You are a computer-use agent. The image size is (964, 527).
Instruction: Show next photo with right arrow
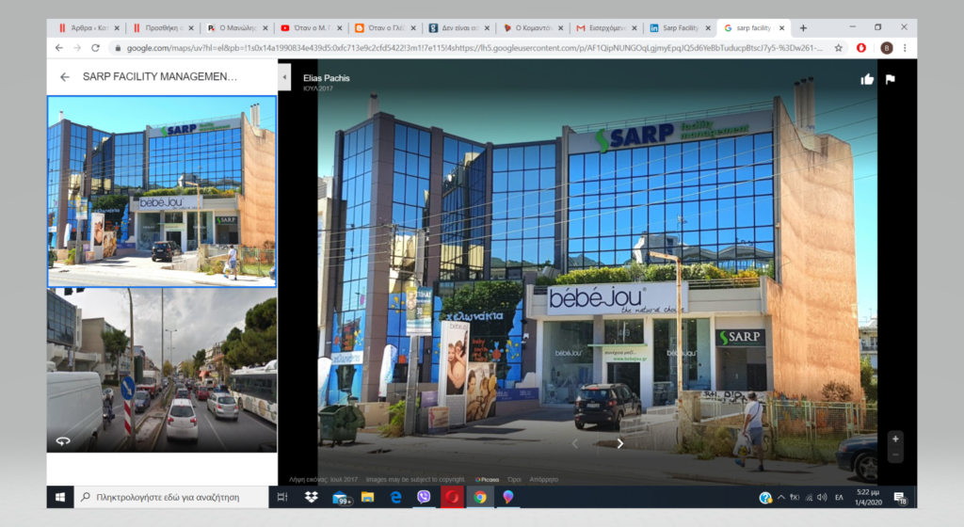(619, 443)
